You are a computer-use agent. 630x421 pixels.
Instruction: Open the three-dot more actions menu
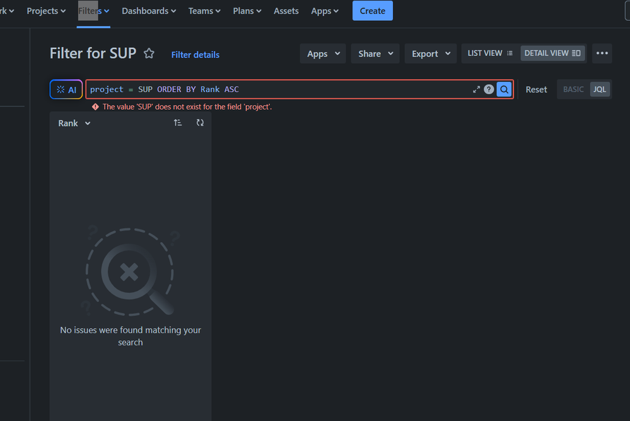(602, 54)
